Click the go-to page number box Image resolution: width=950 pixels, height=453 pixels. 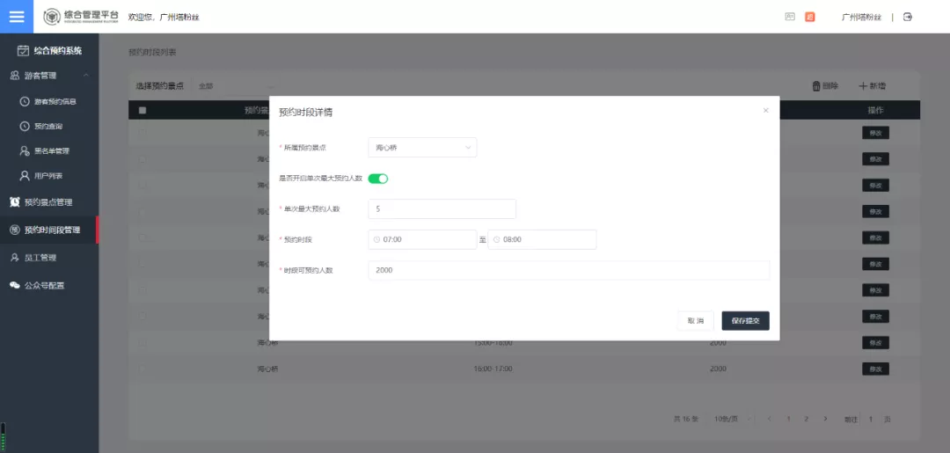pyautogui.click(x=871, y=419)
